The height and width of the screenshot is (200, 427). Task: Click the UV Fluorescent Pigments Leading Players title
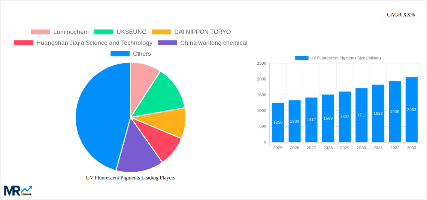(x=130, y=178)
